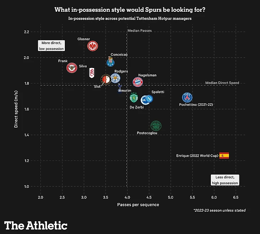Click the 'Less direct, high possession' label box
This screenshot has width=260, height=234.
[225, 180]
